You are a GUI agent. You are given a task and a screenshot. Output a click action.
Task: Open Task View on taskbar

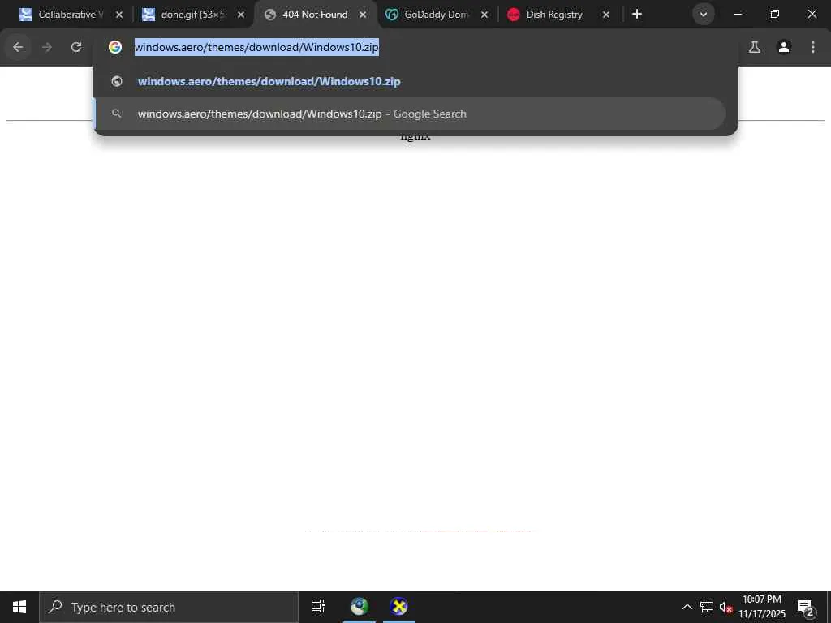click(x=318, y=607)
